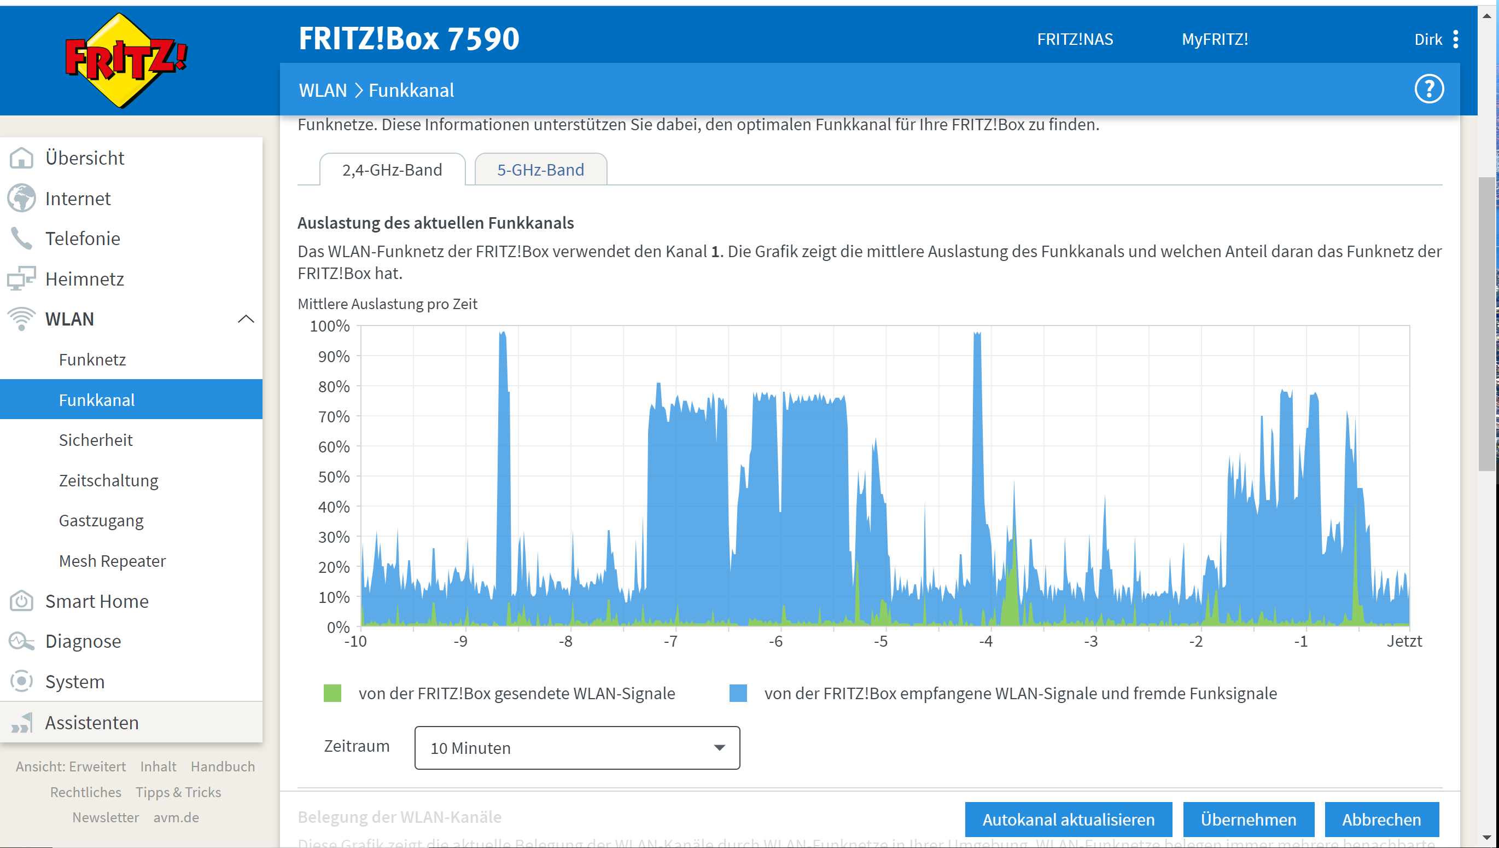Open the Zeitraum 10 Minuten dropdown
Viewport: 1499px width, 848px height.
click(x=576, y=747)
